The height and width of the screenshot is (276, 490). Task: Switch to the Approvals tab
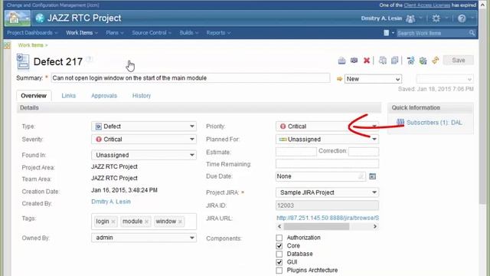click(x=104, y=96)
